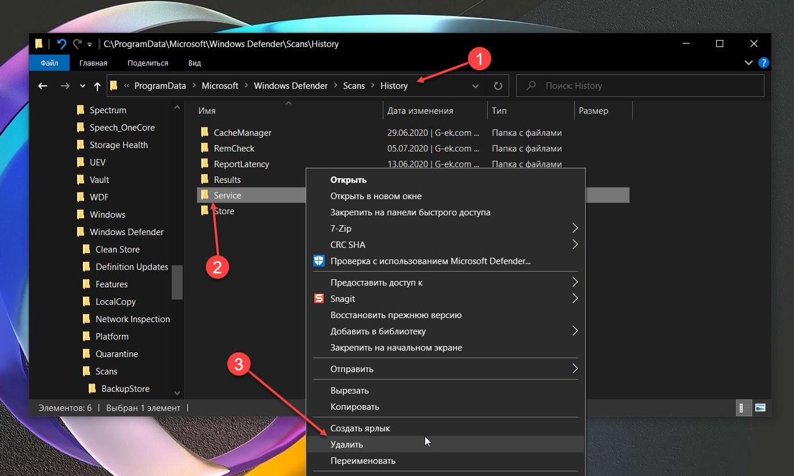Viewport: 794px width, 476px height.
Task: Click the Network Inspection folder icon
Action: click(86, 319)
